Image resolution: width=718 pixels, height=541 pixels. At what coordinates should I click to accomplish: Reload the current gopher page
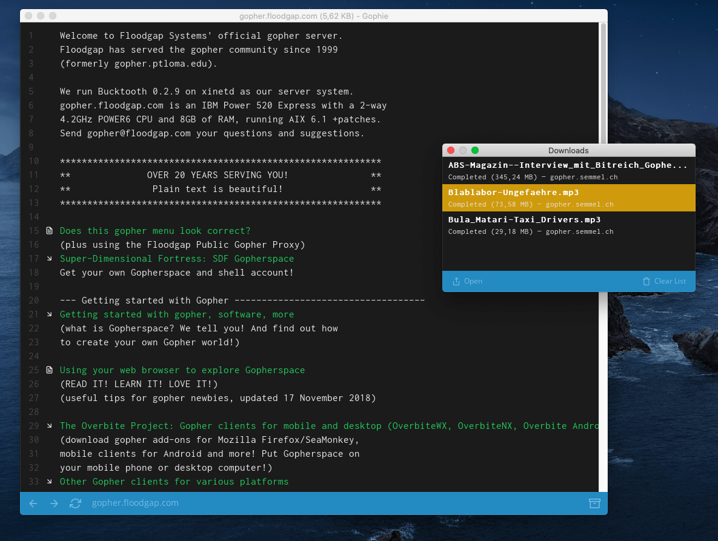click(75, 503)
